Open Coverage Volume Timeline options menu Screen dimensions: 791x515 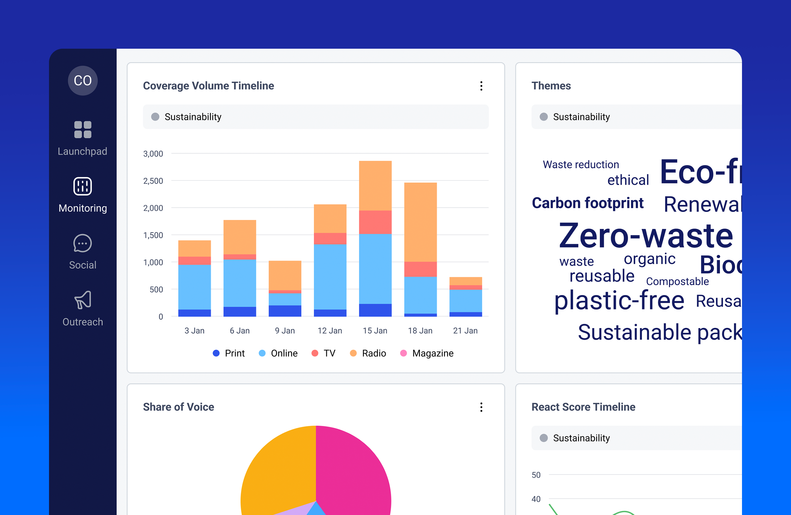tap(481, 86)
